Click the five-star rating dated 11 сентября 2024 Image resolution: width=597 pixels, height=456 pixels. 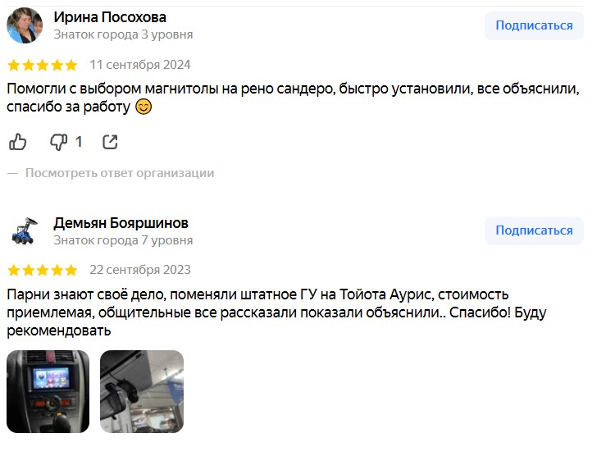(x=43, y=65)
